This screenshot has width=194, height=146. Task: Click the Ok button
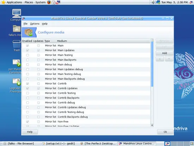click(165, 132)
